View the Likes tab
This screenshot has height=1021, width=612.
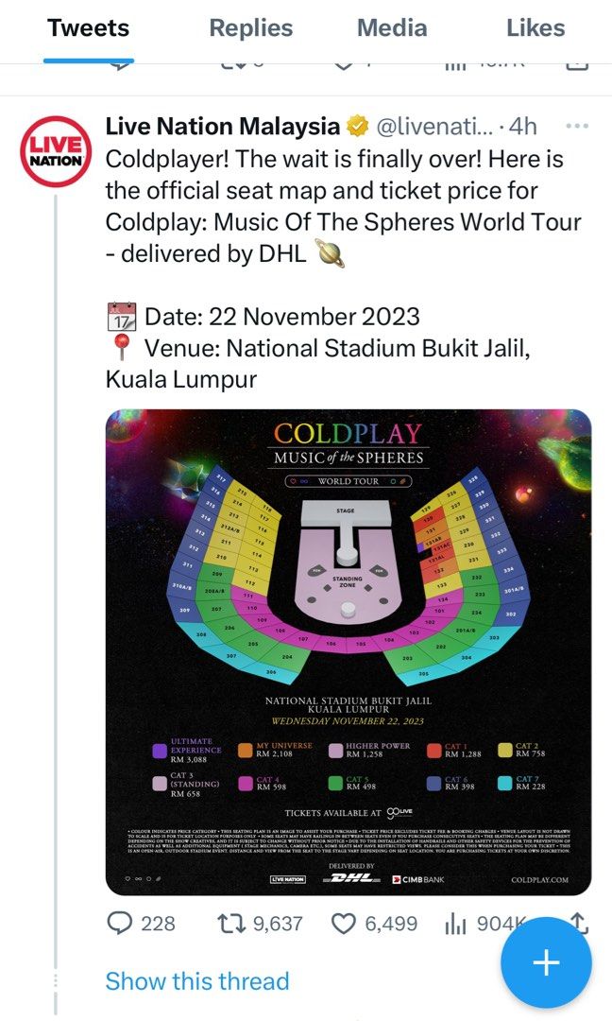(x=535, y=28)
